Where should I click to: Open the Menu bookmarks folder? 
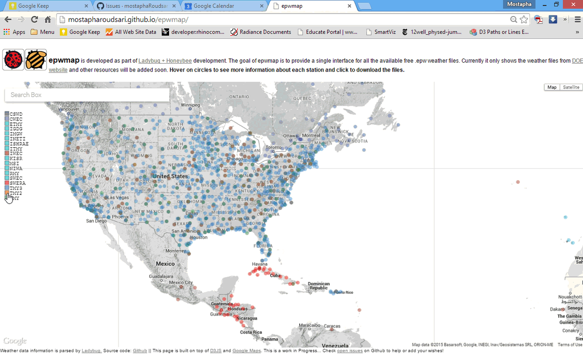pyautogui.click(x=42, y=32)
